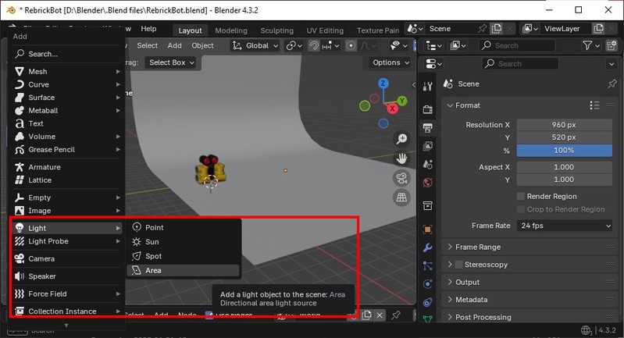Enable the Stereoscopy checkbox
Viewport: 624px width, 338px height.
[459, 265]
